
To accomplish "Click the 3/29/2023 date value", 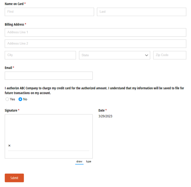I will pyautogui.click(x=105, y=116).
